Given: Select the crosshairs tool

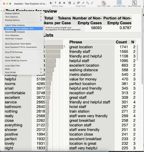Looking at the screenshot, I should (x=88, y=3).
